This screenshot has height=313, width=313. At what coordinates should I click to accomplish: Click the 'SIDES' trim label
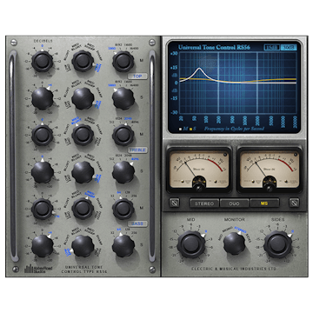click(x=277, y=219)
